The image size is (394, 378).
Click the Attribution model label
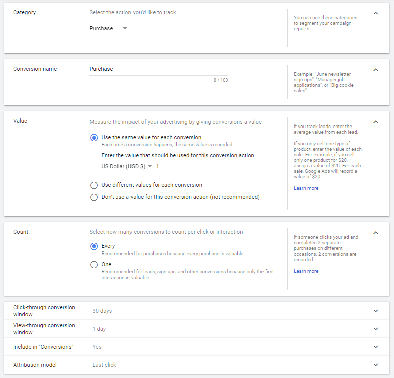(x=35, y=365)
